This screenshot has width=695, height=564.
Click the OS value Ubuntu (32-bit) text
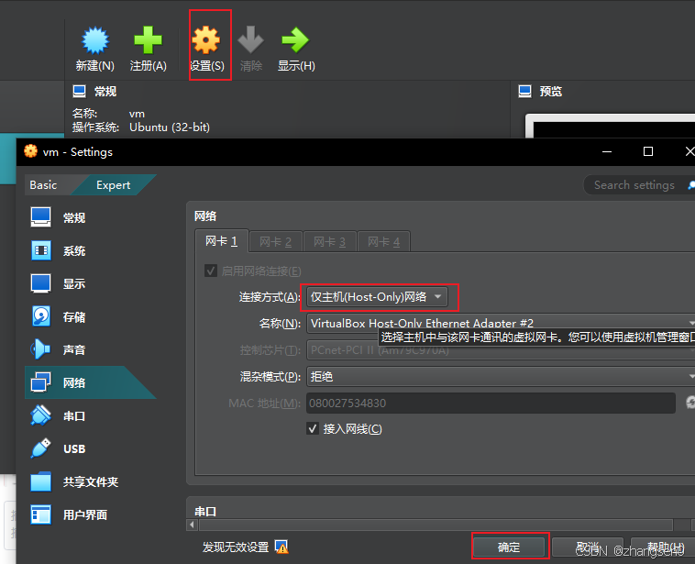170,127
